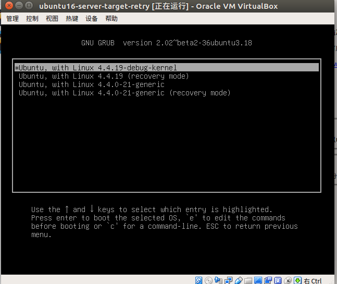Viewport: 337px width, 284px height.
Task: Open the 帮助 menu
Action: pyautogui.click(x=111, y=19)
